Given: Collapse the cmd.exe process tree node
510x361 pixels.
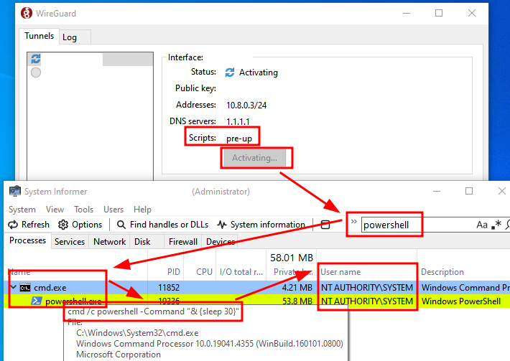Looking at the screenshot, I should tap(13, 288).
